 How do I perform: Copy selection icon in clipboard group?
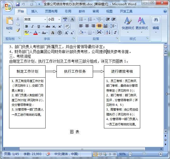pos(18,24)
